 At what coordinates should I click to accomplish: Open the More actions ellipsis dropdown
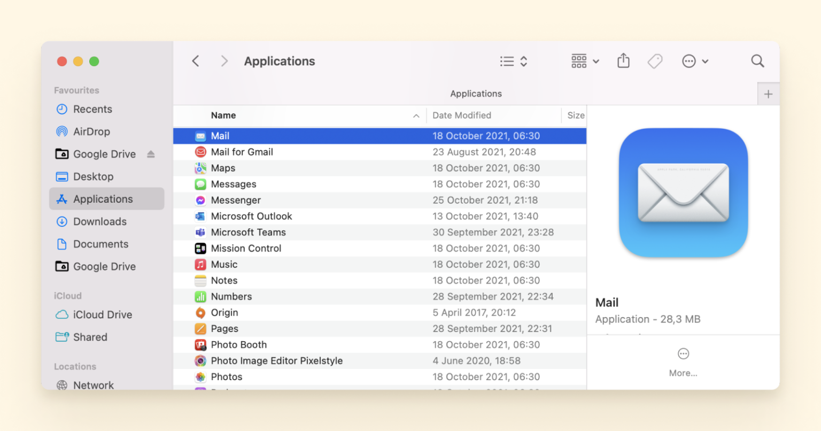[694, 61]
